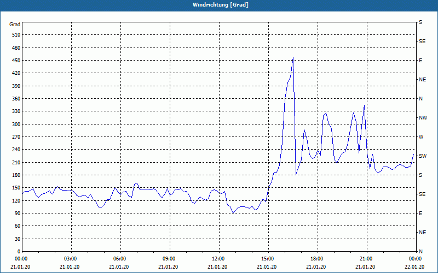Pick the 210 degree axis label
The width and height of the screenshot is (438, 273).
[x=16, y=162]
